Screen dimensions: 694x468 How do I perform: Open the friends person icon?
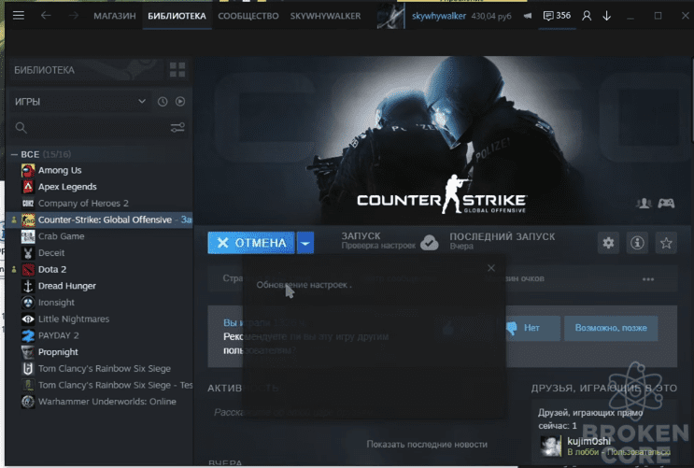[x=587, y=16]
